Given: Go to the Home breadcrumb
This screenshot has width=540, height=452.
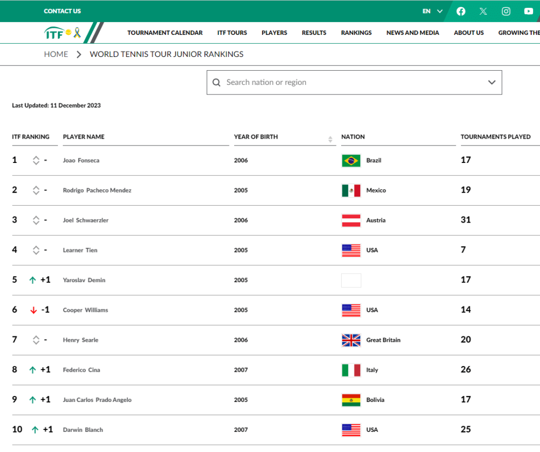Looking at the screenshot, I should tap(56, 54).
